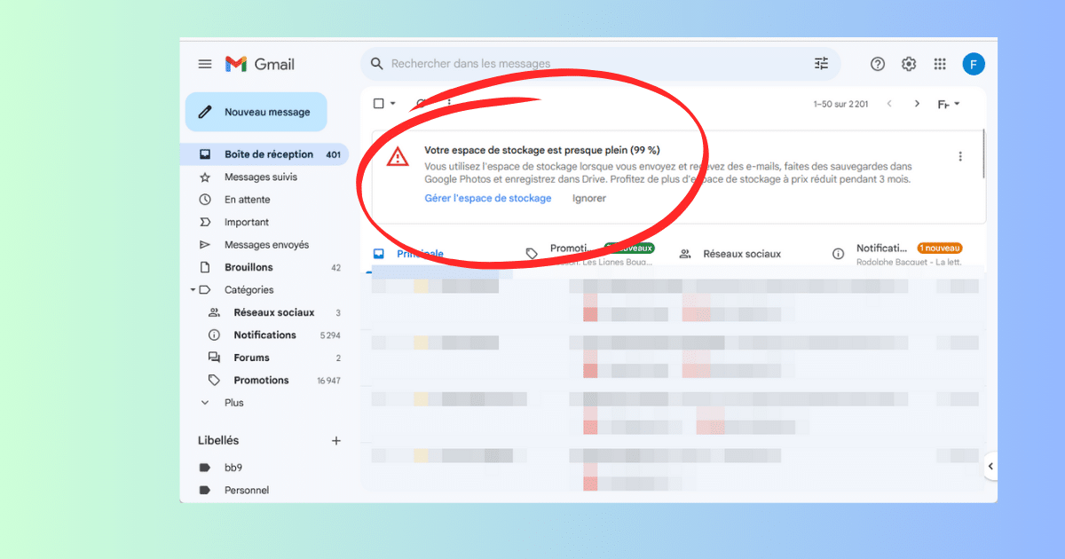
Task: Open Fr input tools dropdown
Action: (949, 104)
